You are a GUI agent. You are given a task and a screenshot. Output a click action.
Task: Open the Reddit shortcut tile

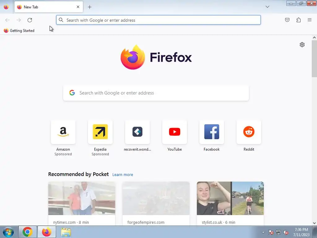[x=249, y=132]
